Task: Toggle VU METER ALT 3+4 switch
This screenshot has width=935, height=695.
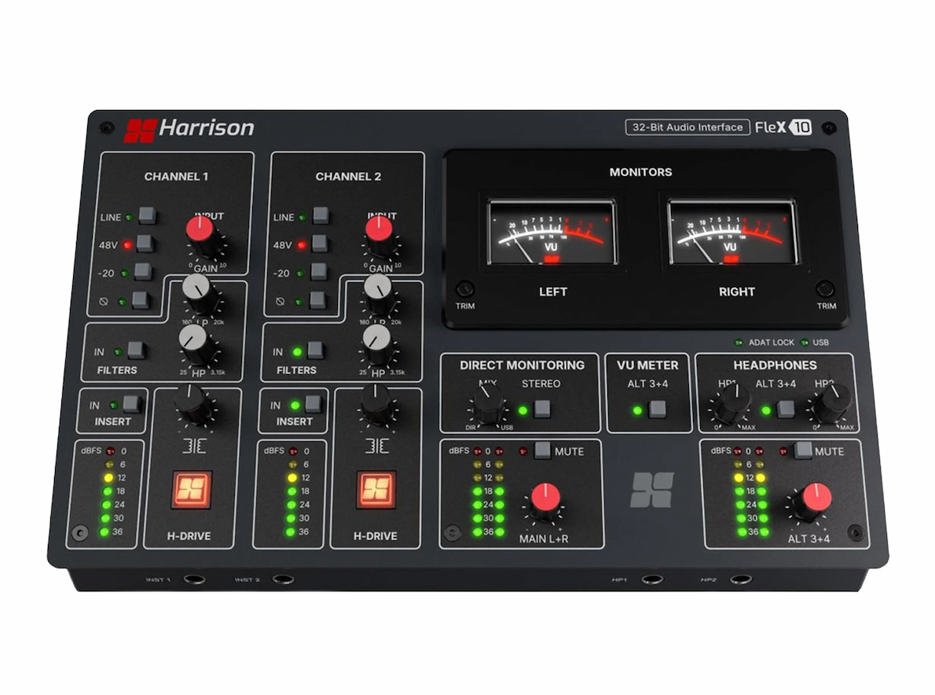Action: coord(657,410)
